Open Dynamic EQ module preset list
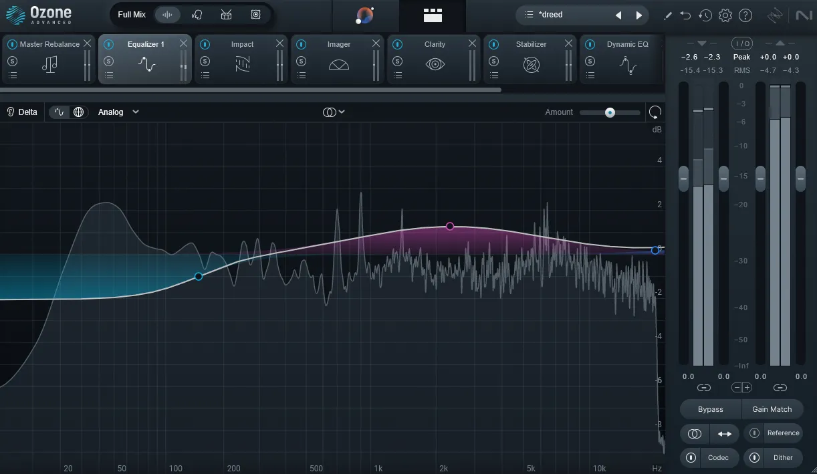 [x=590, y=76]
